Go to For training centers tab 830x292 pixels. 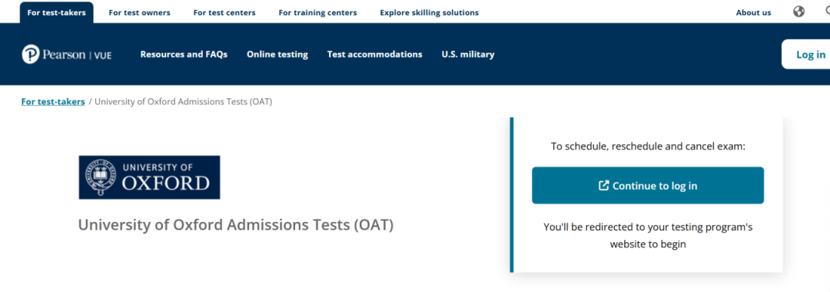[x=317, y=13]
